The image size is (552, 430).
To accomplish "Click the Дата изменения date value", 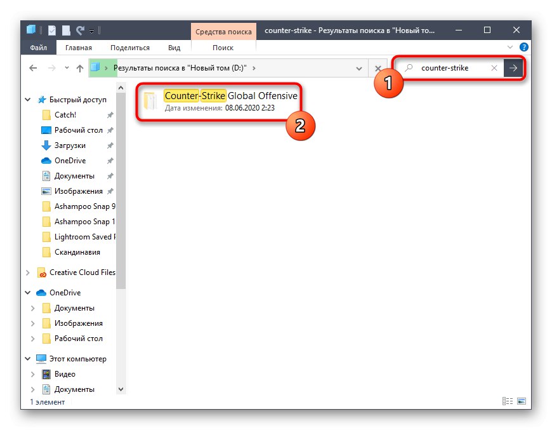I will 250,108.
